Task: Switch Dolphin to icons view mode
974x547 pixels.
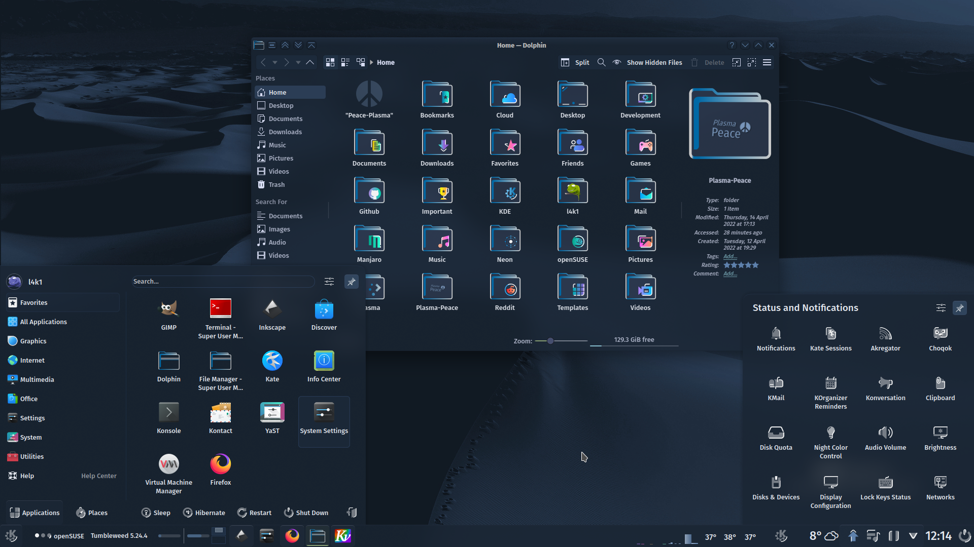Action: pyautogui.click(x=330, y=62)
